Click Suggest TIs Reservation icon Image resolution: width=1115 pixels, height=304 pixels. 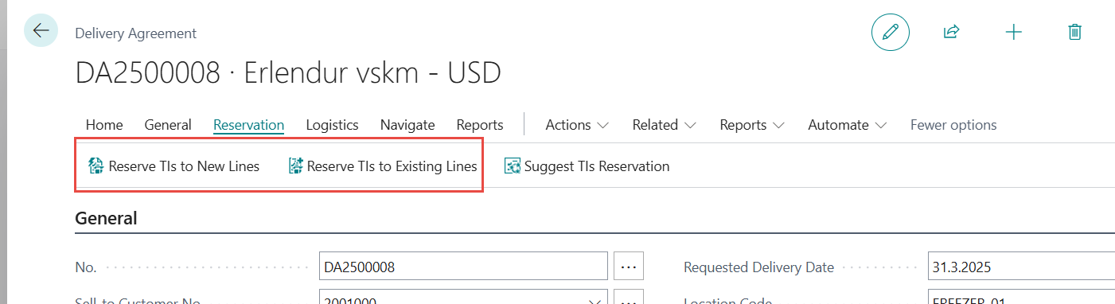pyautogui.click(x=512, y=166)
